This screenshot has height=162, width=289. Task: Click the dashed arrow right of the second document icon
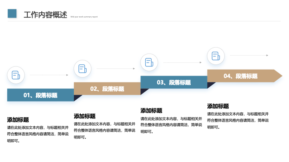tap(116, 69)
